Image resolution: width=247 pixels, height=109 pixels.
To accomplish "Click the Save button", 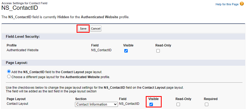I will 83,29.
